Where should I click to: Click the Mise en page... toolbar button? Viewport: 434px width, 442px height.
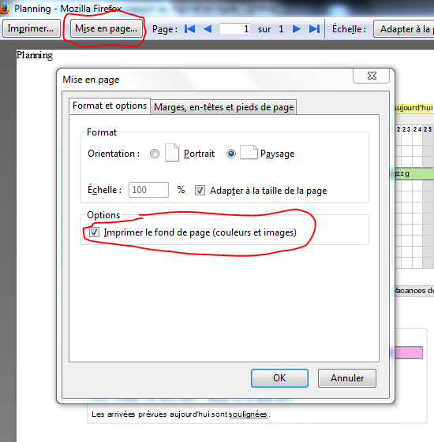point(106,28)
